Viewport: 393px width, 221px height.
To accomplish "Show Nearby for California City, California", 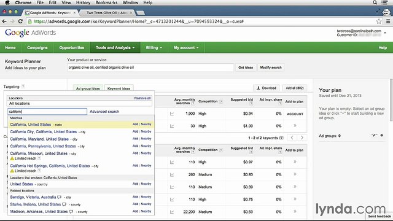I will click(146, 131).
